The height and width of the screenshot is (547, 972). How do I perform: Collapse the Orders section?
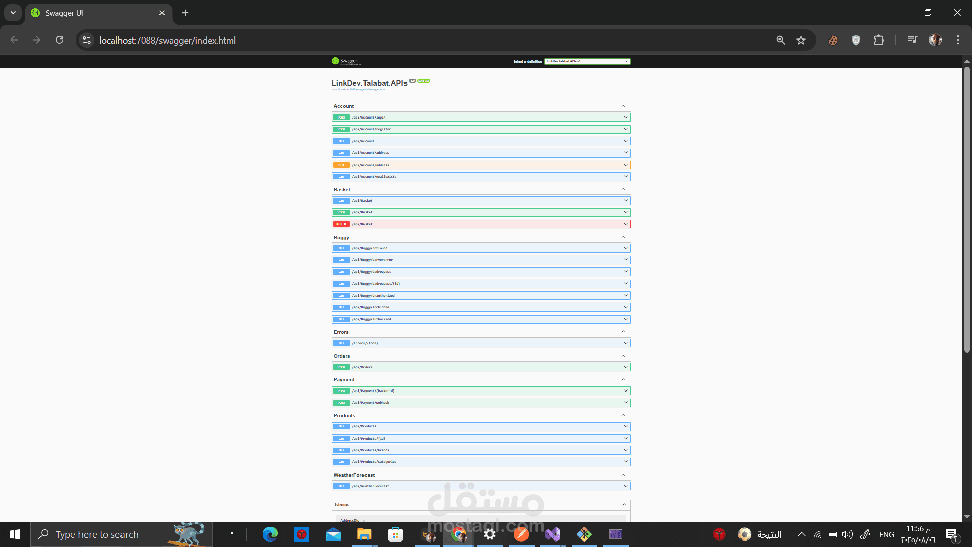pos(623,356)
